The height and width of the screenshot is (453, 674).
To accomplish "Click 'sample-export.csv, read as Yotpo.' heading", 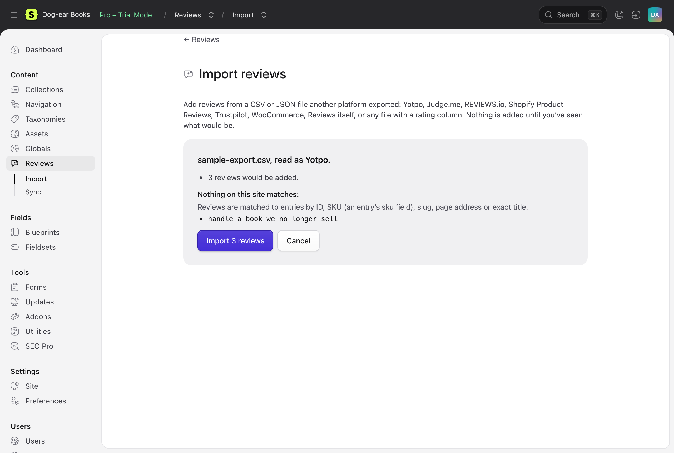I will point(264,160).
